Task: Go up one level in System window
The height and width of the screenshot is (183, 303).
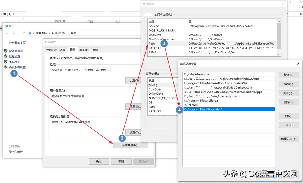Action: pos(24,34)
